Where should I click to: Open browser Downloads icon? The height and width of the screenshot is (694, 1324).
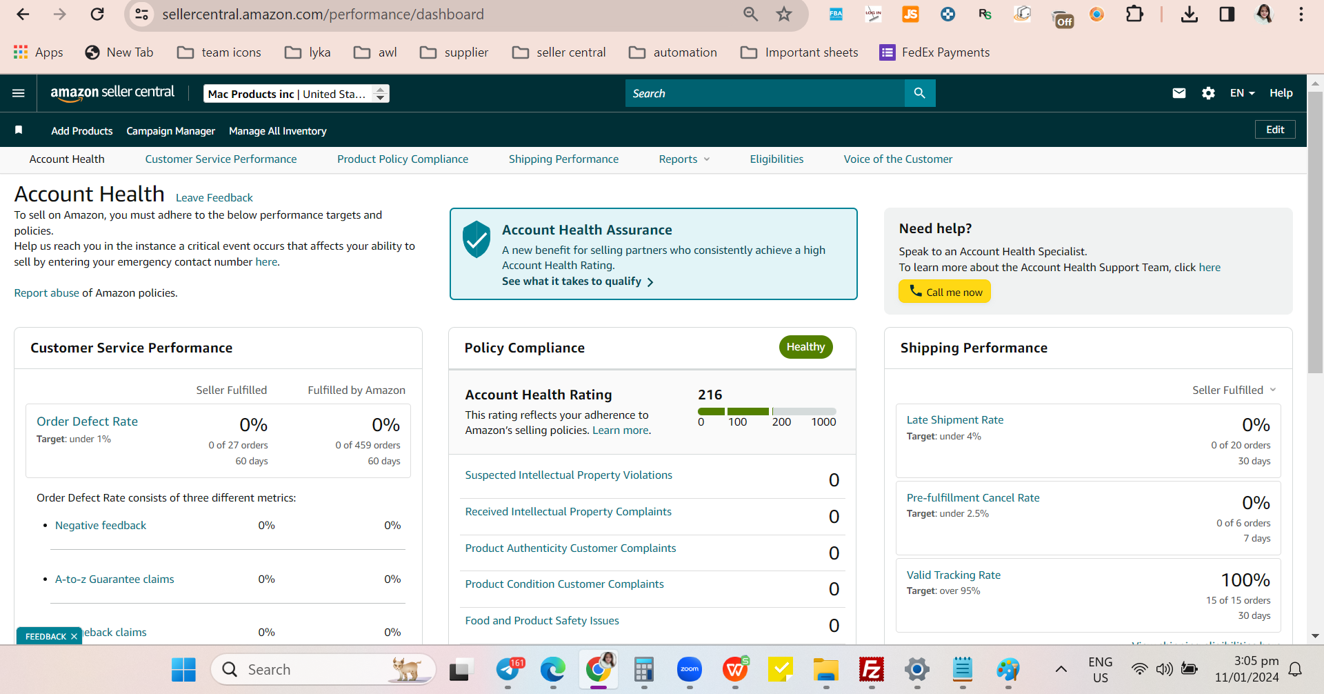(x=1190, y=14)
